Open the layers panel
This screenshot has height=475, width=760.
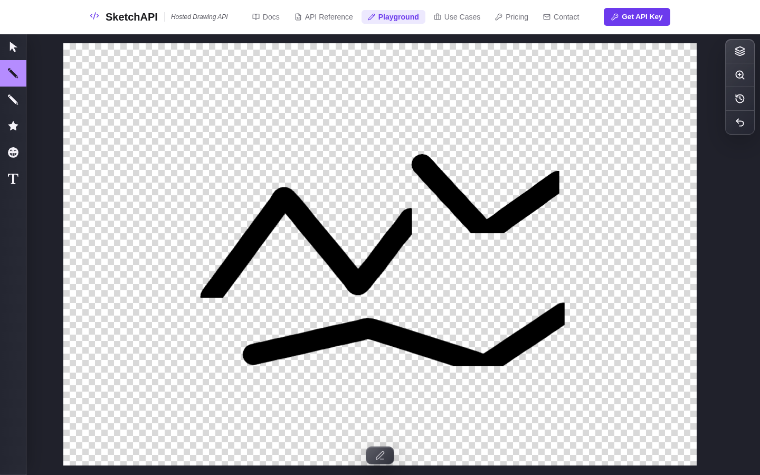tap(740, 51)
